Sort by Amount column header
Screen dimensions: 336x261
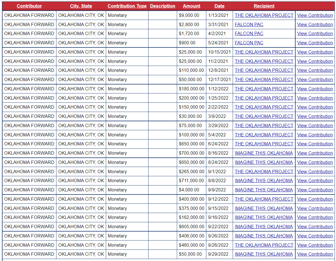191,6
